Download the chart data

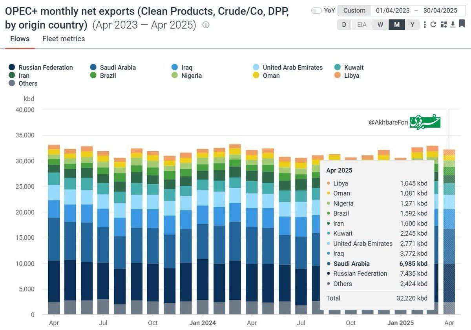point(453,24)
